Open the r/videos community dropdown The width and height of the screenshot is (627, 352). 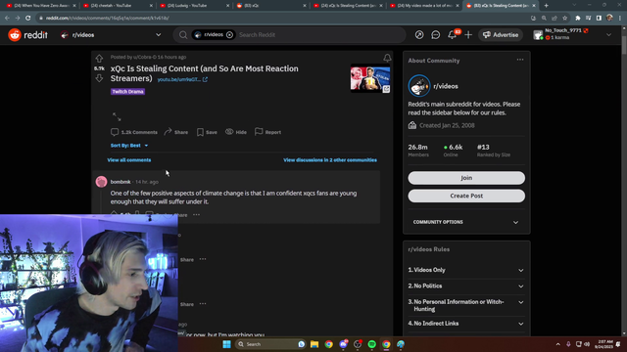(x=159, y=35)
